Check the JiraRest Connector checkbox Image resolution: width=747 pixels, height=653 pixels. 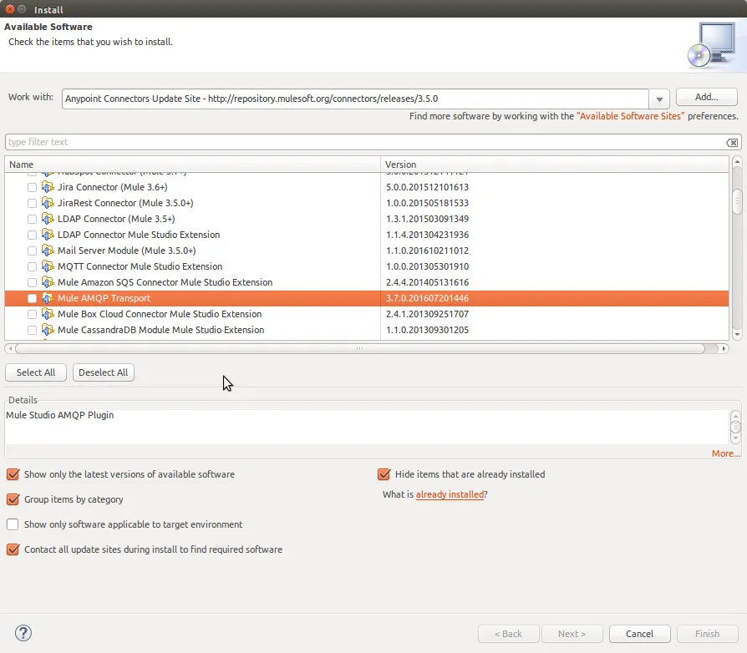[32, 203]
